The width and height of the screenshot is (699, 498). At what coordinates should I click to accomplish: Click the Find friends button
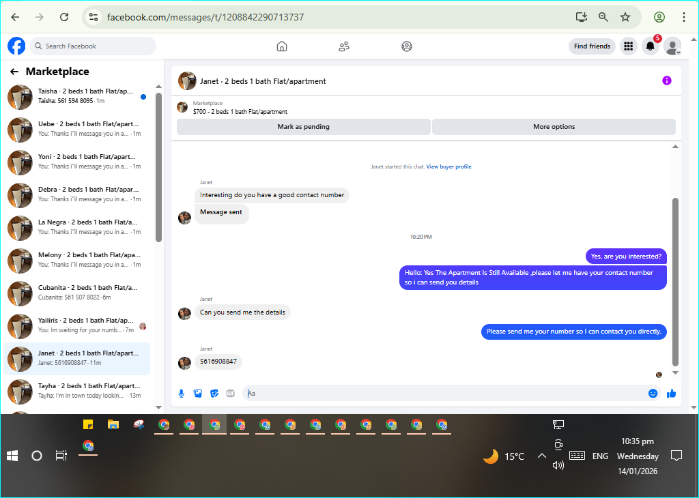[592, 46]
